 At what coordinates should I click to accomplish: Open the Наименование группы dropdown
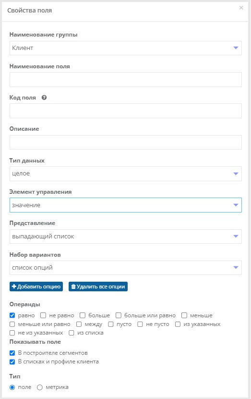point(126,48)
